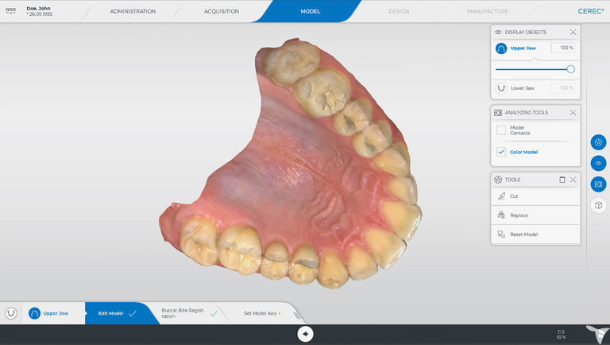This screenshot has width=610, height=345.
Task: Click the lower jaw icon in step bar
Action: coord(11,313)
